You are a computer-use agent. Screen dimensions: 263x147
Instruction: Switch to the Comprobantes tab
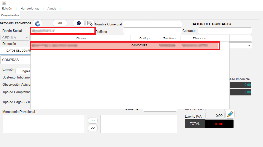click(10, 15)
